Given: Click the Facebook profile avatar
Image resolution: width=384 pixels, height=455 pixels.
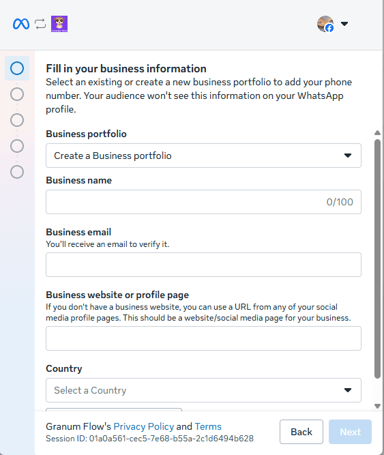Looking at the screenshot, I should point(325,24).
